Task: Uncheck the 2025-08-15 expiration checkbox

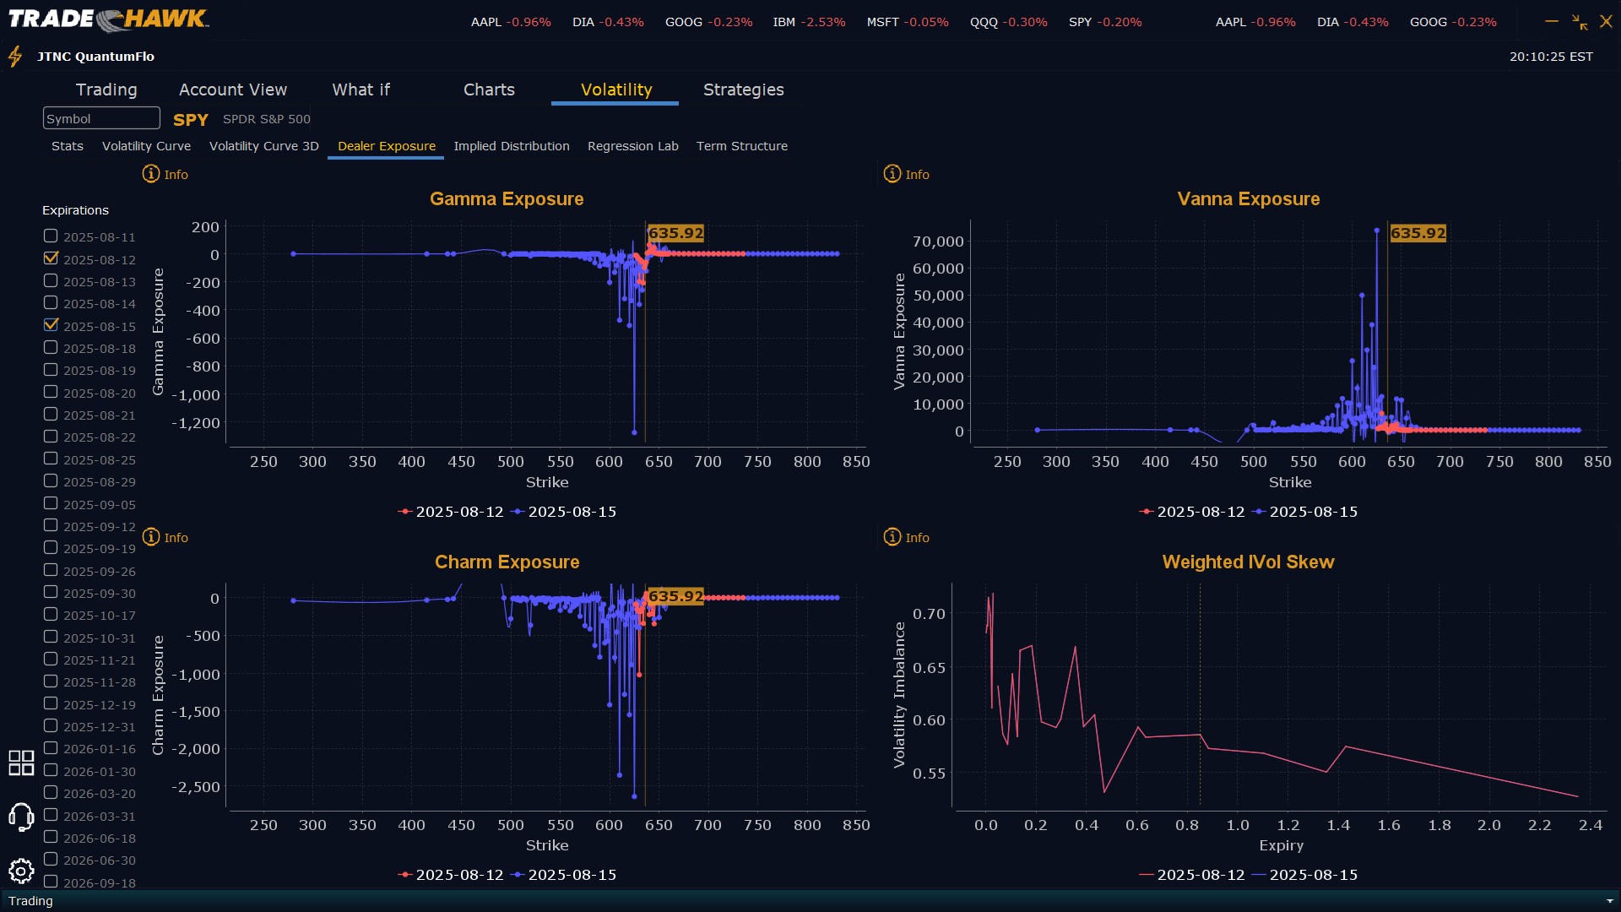Action: (x=51, y=325)
